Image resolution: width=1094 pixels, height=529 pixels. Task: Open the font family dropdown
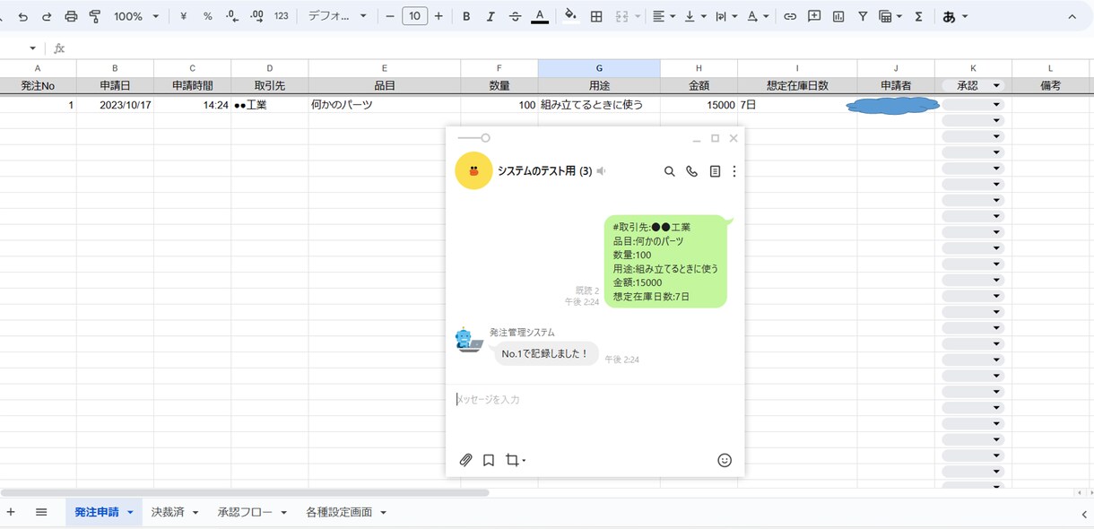(337, 16)
